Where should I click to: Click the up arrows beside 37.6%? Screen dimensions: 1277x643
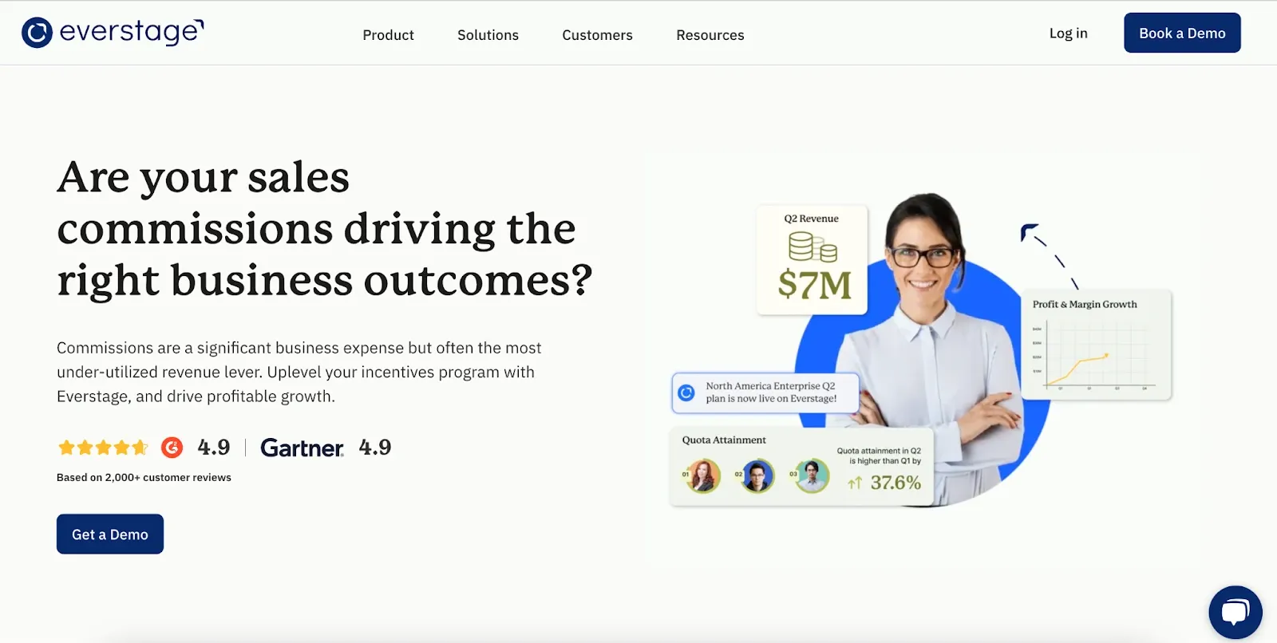(x=855, y=483)
